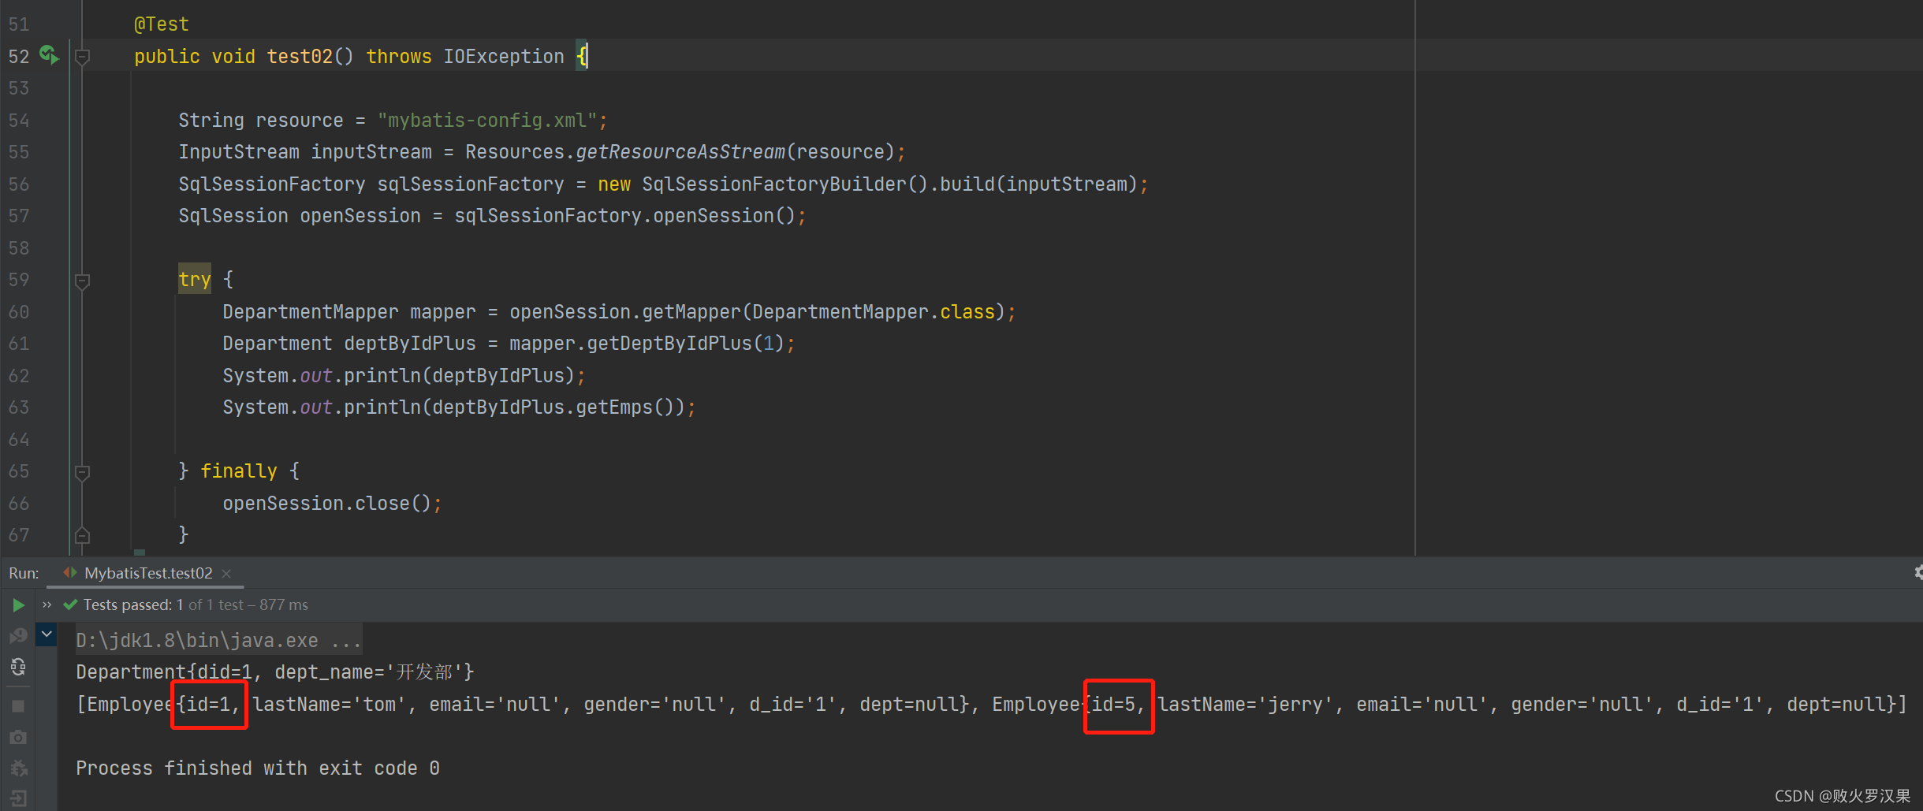Click the green Tests passed checkmark
The width and height of the screenshot is (1923, 811).
[x=70, y=605]
